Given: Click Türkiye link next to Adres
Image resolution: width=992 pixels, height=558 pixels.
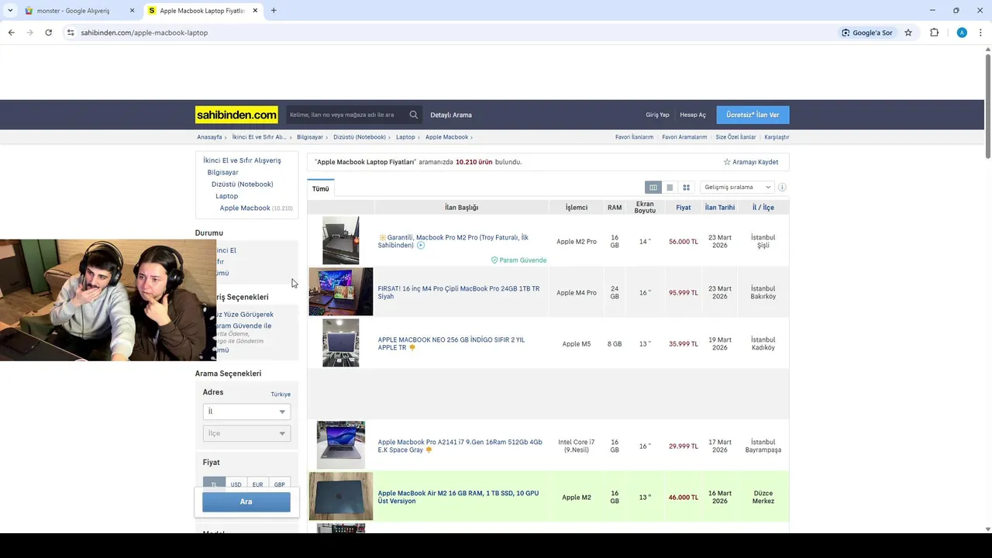Looking at the screenshot, I should [x=281, y=394].
